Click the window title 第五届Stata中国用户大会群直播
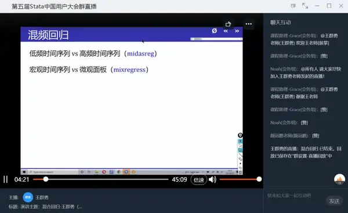This screenshot has width=348, height=213. [54, 6]
